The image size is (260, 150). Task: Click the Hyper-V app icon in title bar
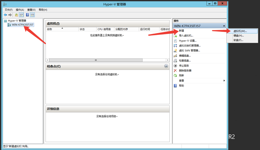click(x=5, y=4)
